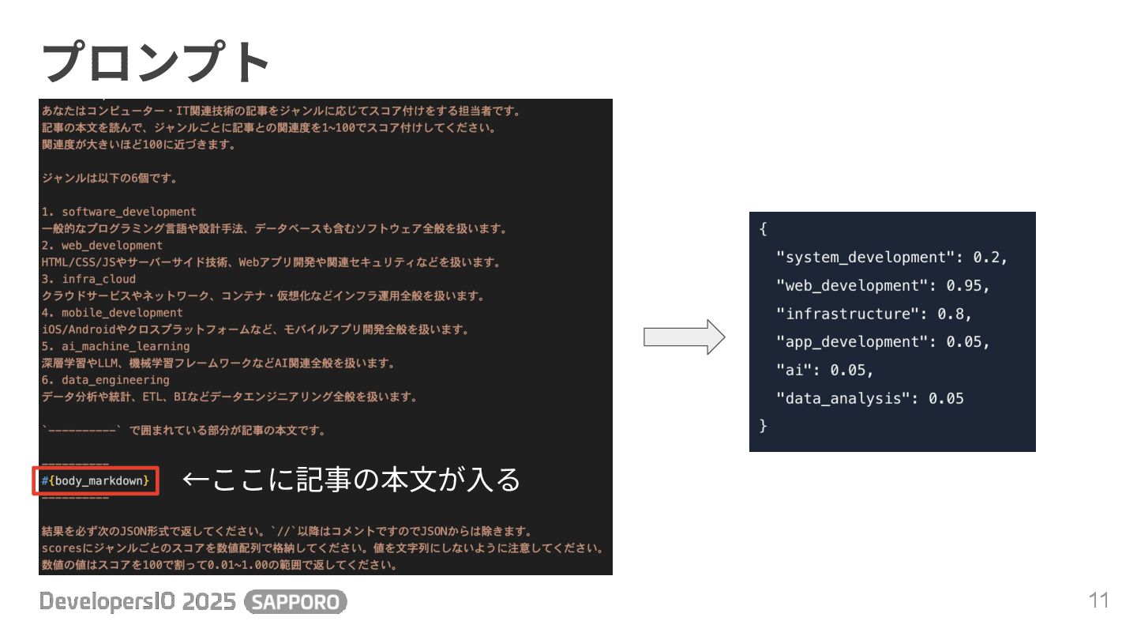Click the line starting scoresにジャンルごとのスコア

(324, 548)
